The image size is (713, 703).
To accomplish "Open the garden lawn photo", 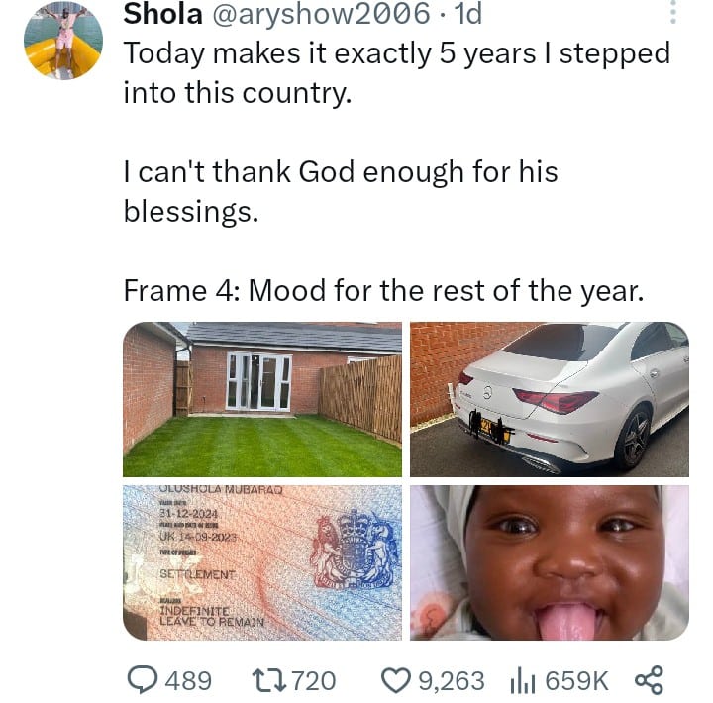I will 262,399.
